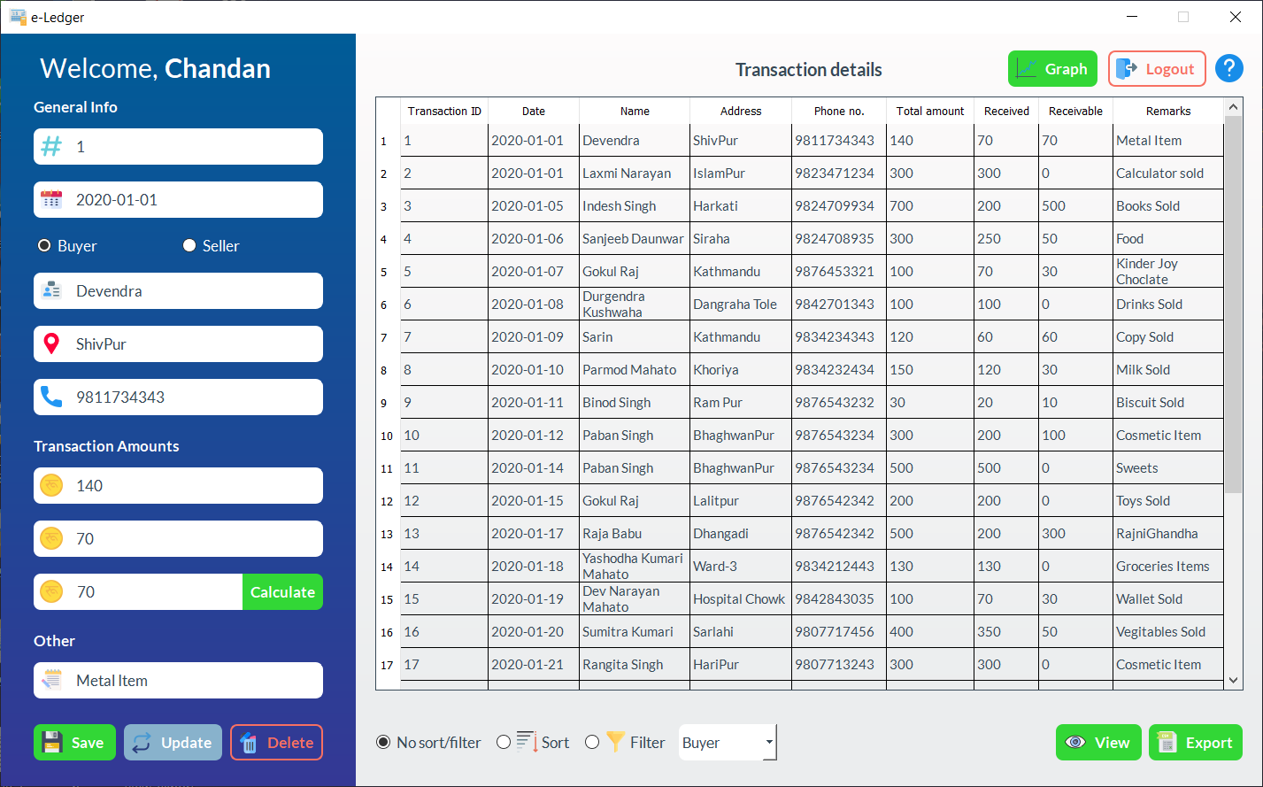1263x787 pixels.
Task: Click the Date column header
Action: click(534, 112)
